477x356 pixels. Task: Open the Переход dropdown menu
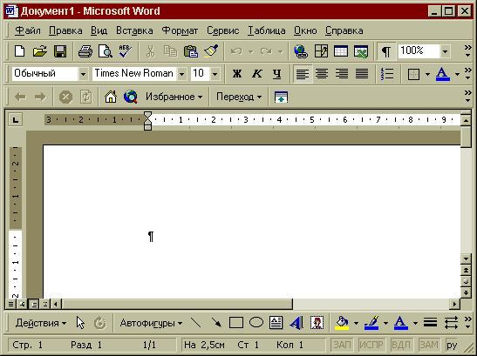pyautogui.click(x=239, y=97)
